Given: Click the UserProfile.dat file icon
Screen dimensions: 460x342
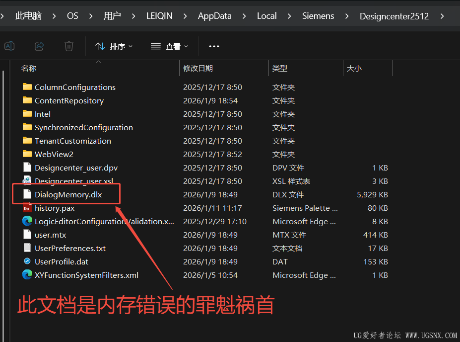Looking at the screenshot, I should pos(27,261).
